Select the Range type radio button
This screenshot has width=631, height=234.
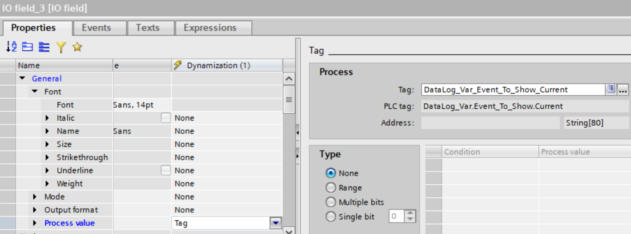[x=331, y=188]
